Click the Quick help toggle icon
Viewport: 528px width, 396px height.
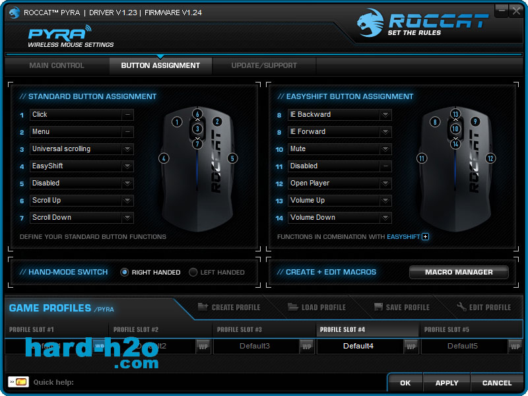tap(18, 382)
